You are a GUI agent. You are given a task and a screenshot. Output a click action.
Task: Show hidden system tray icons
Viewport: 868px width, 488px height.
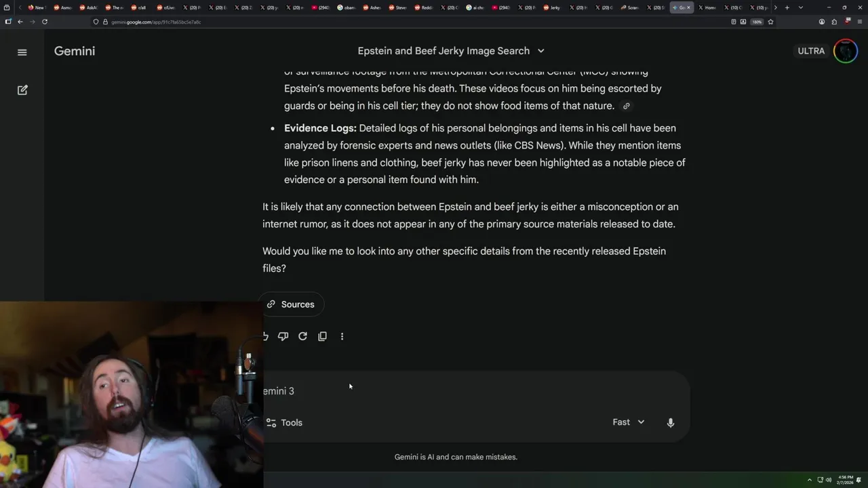(810, 480)
